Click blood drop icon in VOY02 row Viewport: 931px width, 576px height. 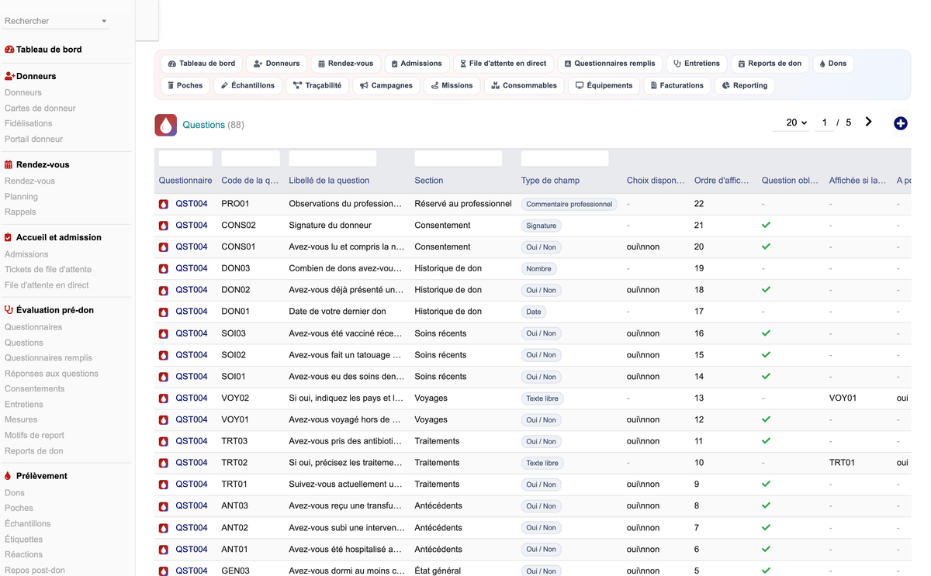[x=164, y=398]
